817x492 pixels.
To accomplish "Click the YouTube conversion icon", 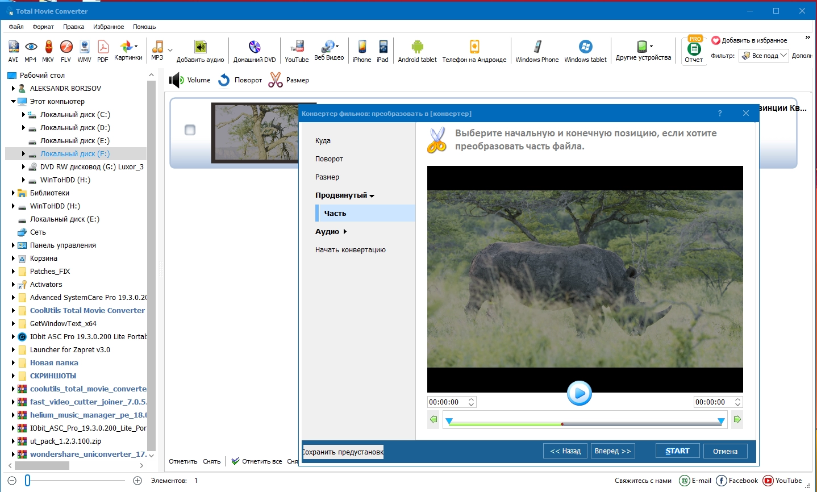I will 297,51.
